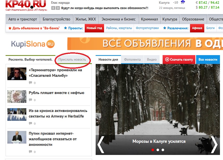Open the Прислать новость link
The height and width of the screenshot is (160, 223).
pos(72,59)
